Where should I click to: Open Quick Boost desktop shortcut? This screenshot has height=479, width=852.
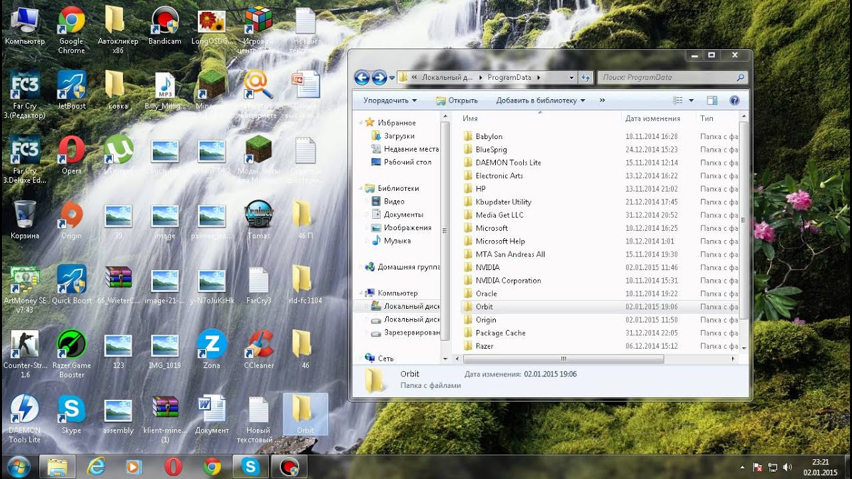(71, 285)
